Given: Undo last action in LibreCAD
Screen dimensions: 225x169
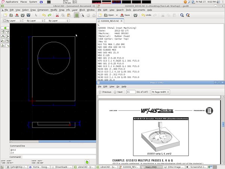Looking at the screenshot, I should (x=44, y=15).
